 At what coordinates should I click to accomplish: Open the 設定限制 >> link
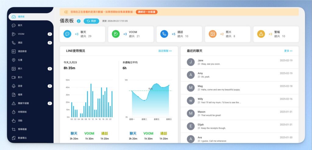pyautogui.click(x=165, y=51)
